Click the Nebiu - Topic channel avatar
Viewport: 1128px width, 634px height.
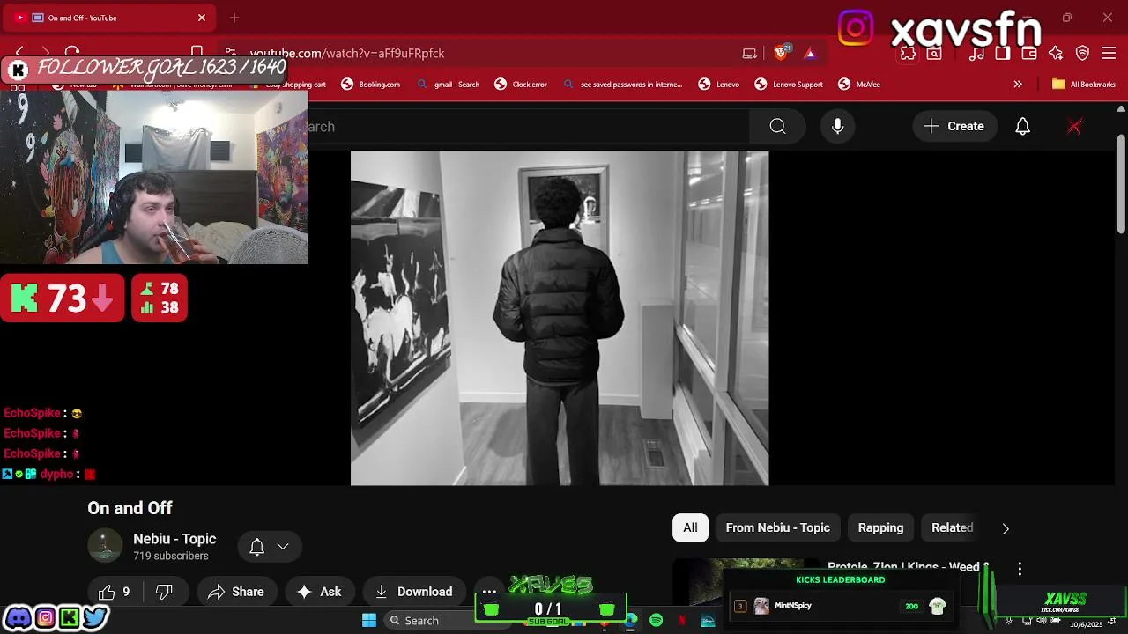105,545
